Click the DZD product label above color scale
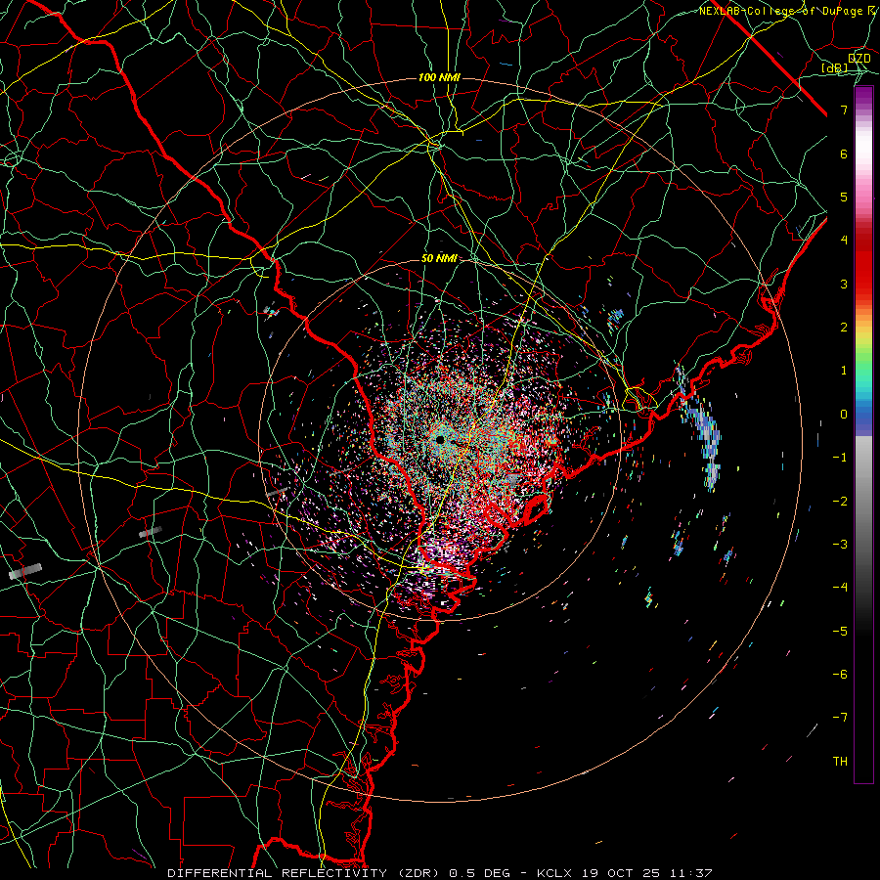880x880 pixels. 859,59
